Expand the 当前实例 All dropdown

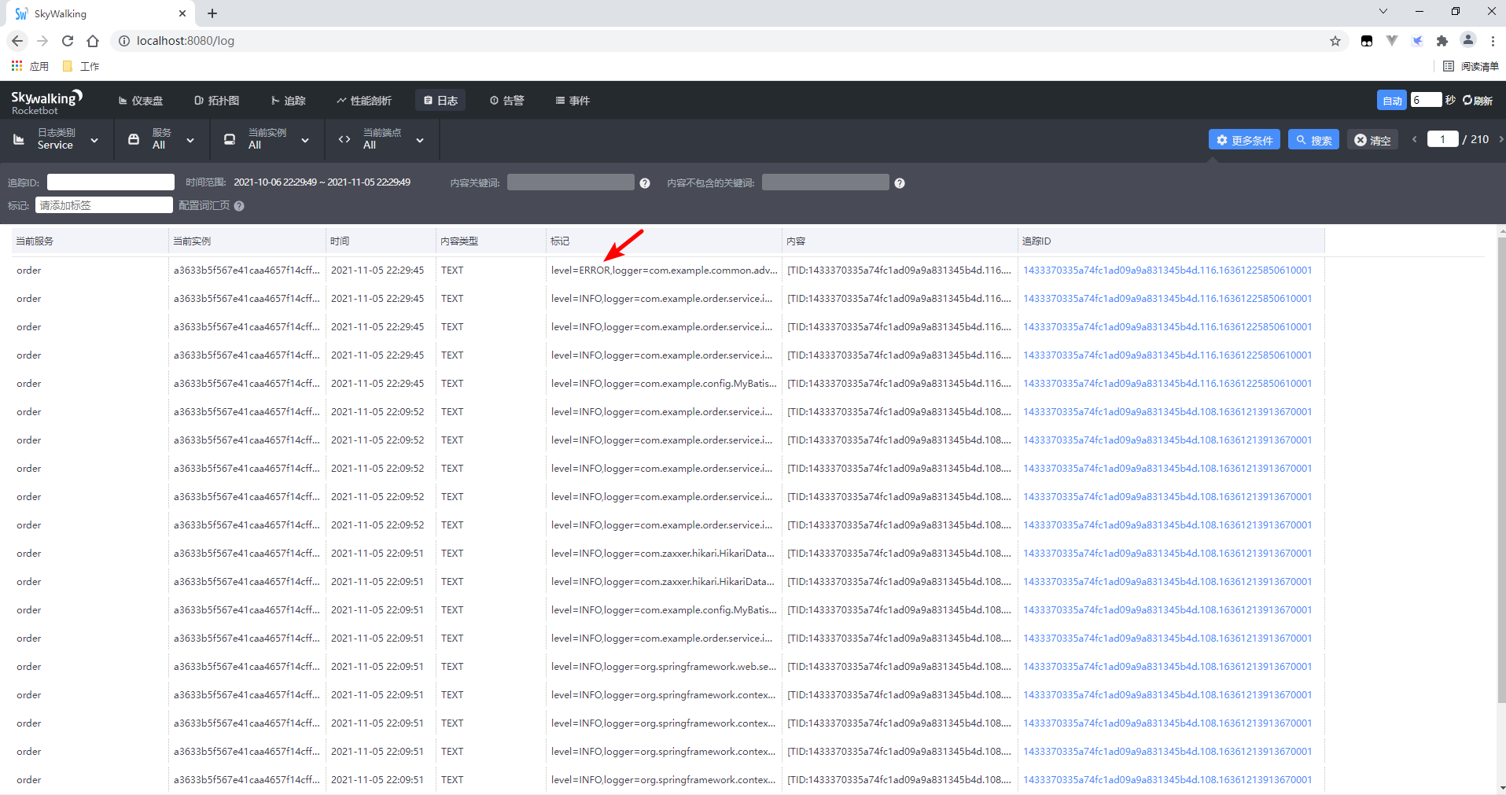coord(267,140)
